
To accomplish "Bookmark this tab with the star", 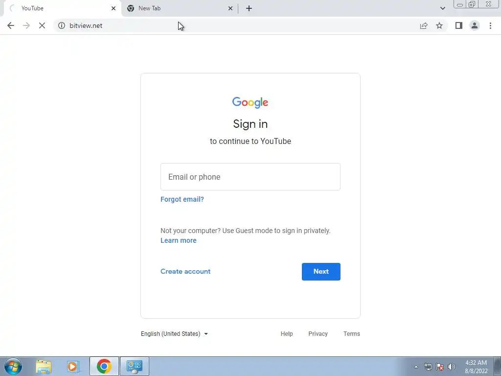I will [439, 25].
